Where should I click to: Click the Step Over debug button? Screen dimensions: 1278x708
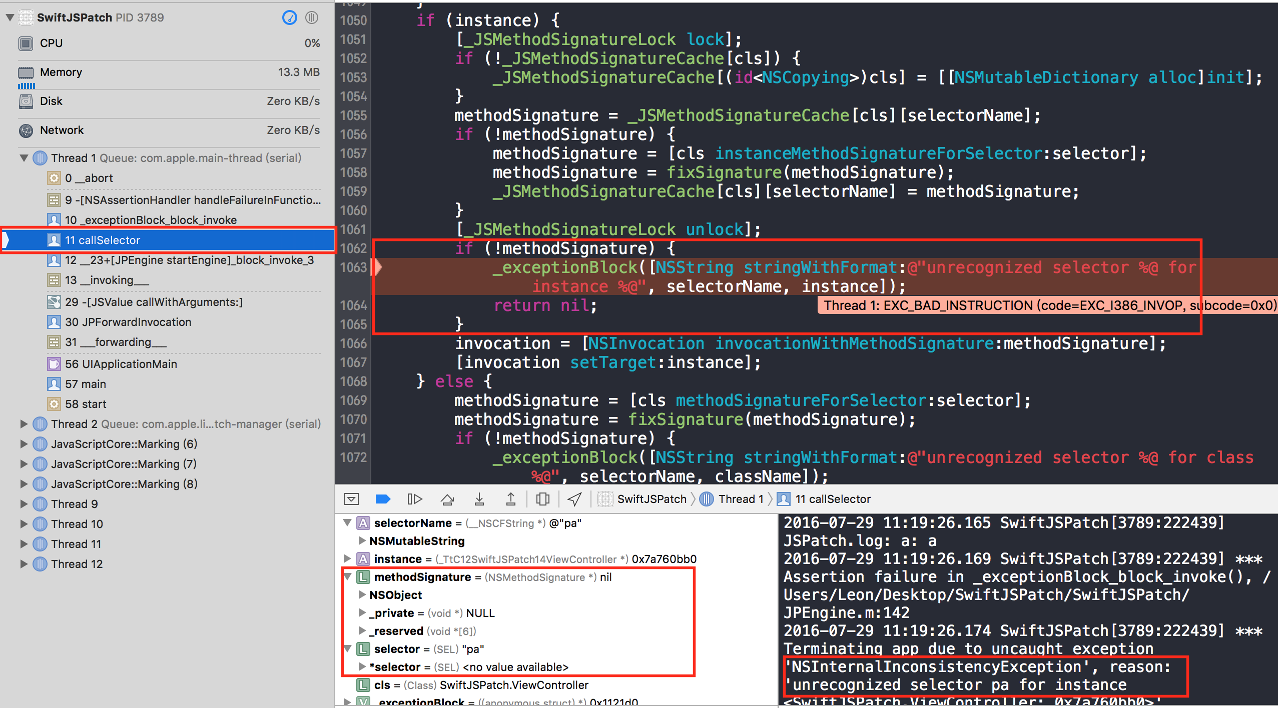click(447, 499)
